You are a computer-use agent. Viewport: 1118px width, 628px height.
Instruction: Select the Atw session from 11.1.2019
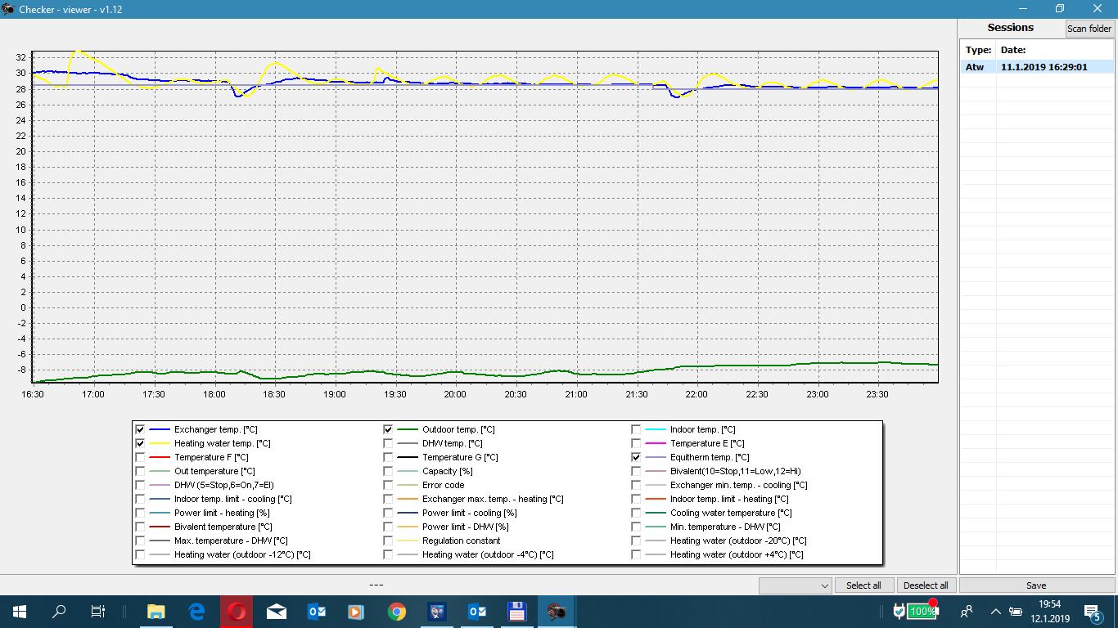(1036, 67)
